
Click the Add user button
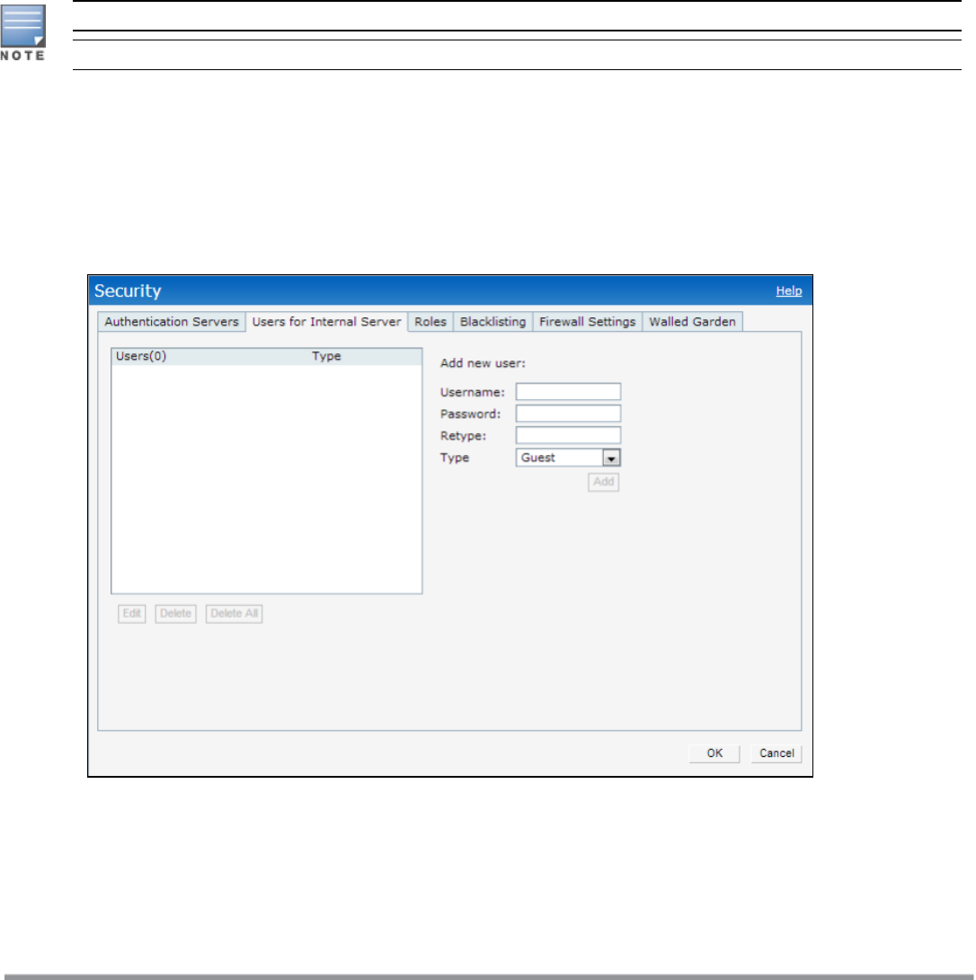[604, 482]
